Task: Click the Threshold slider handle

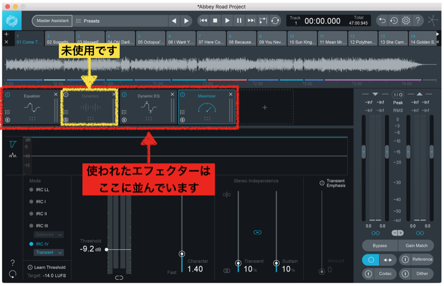Action: (x=107, y=249)
